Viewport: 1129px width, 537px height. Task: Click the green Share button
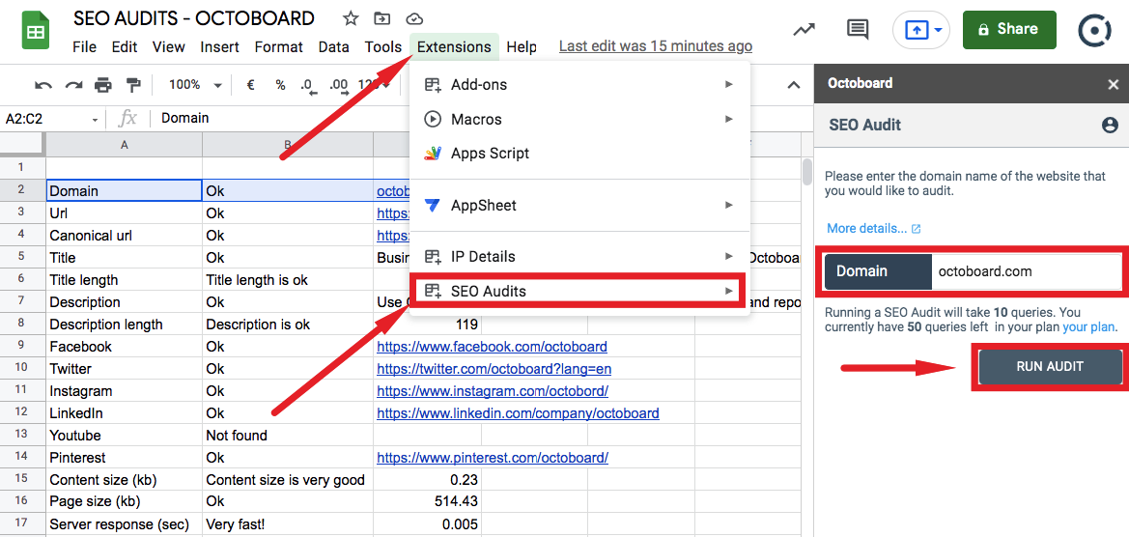(x=1008, y=30)
